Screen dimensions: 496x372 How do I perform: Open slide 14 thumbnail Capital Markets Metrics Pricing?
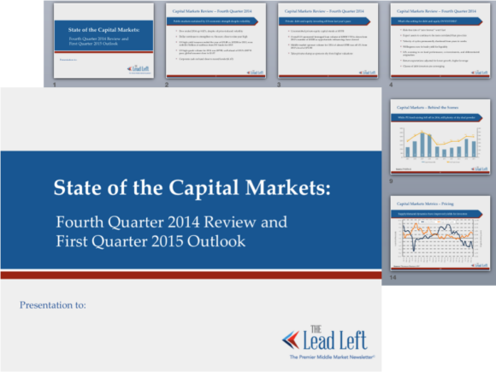[x=440, y=233]
